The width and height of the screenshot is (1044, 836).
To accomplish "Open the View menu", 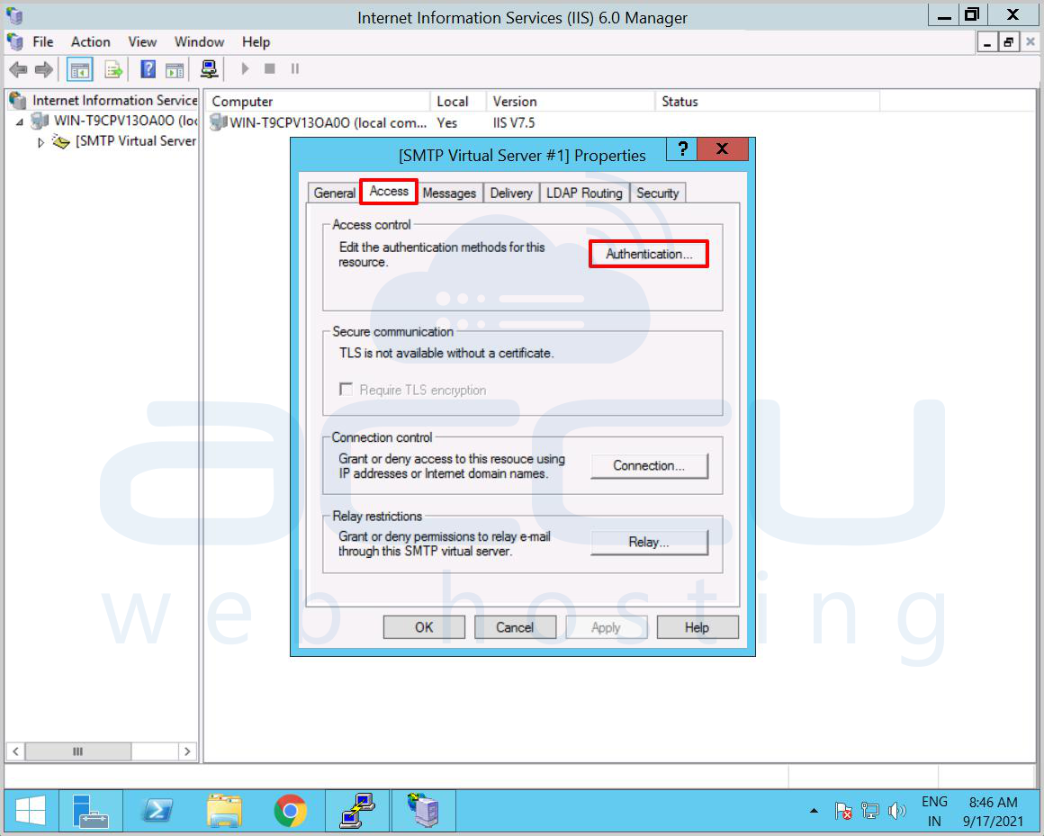I will tap(142, 42).
